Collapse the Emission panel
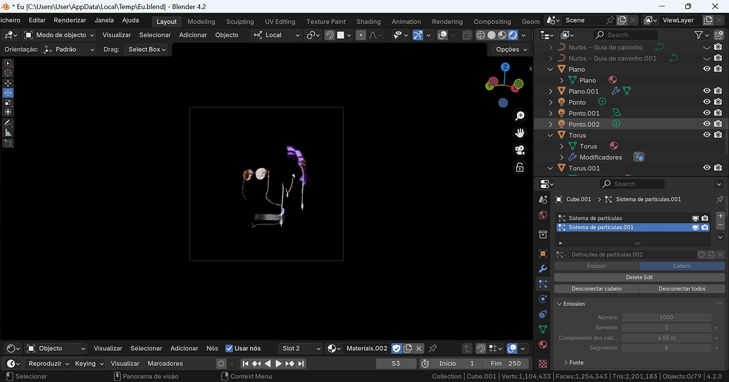 click(x=574, y=303)
